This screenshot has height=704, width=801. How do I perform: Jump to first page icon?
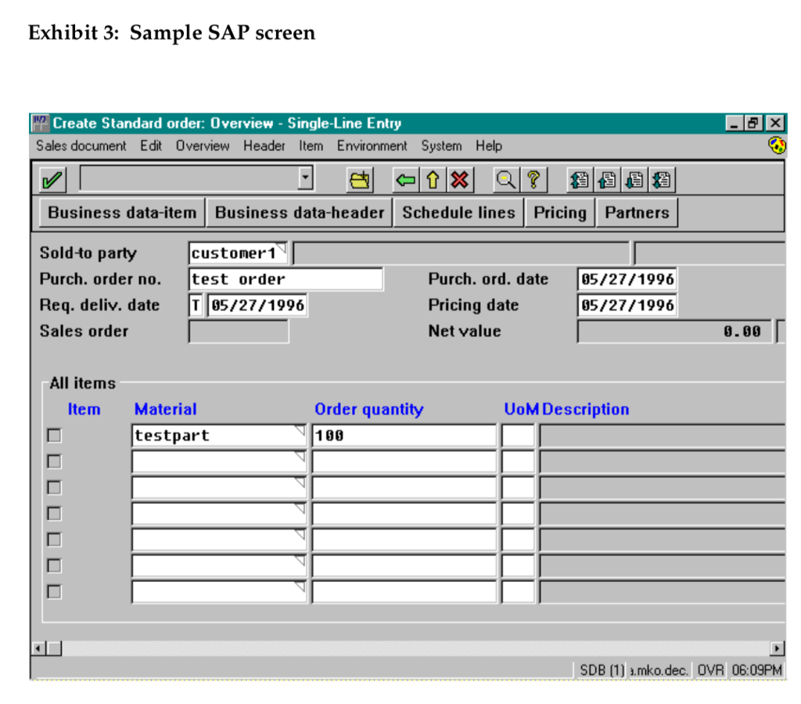(580, 180)
